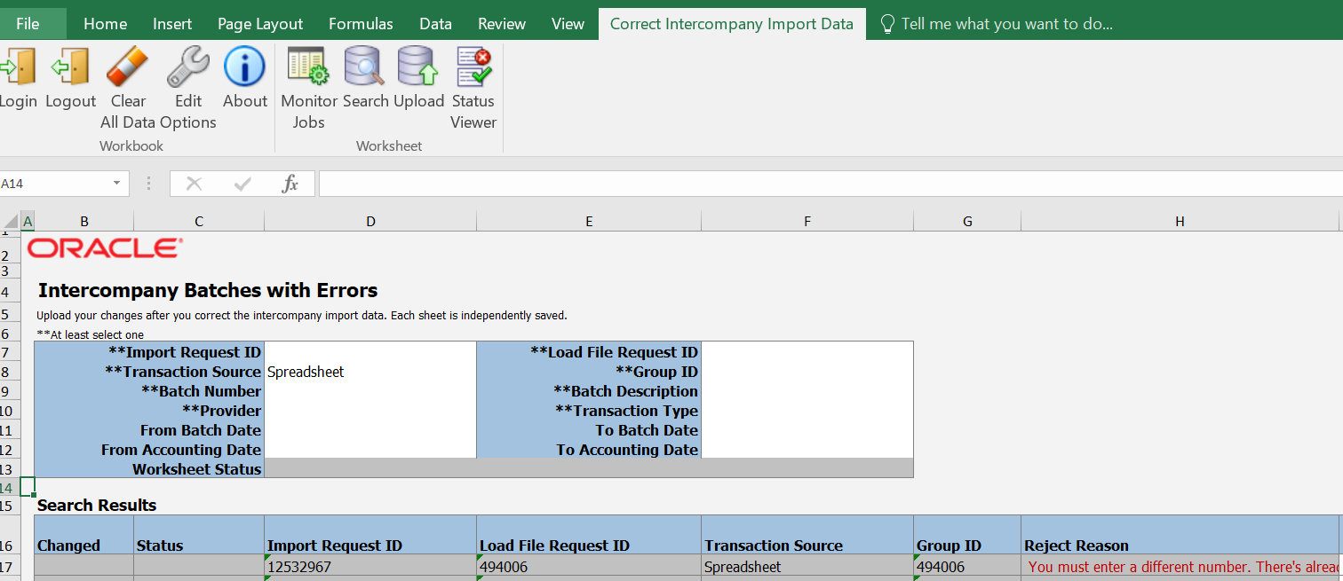Select row 17 header
Viewport: 1343px width, 581px height.
[9, 566]
